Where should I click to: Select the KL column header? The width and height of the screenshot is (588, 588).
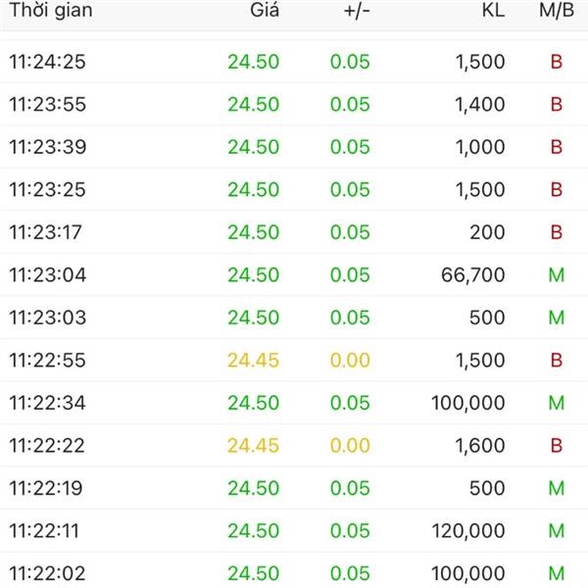tap(493, 10)
